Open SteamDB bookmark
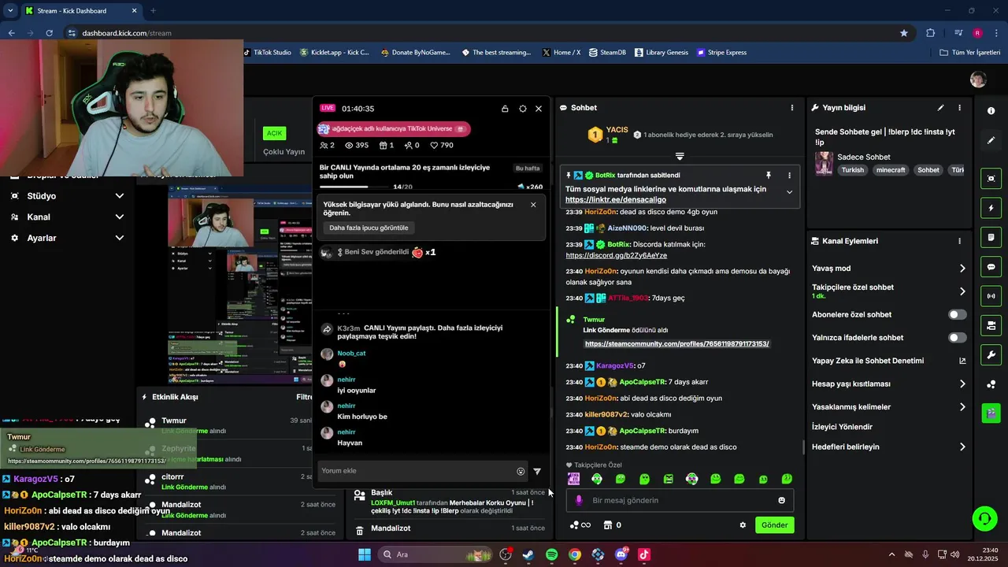The image size is (1008, 567). (x=607, y=53)
